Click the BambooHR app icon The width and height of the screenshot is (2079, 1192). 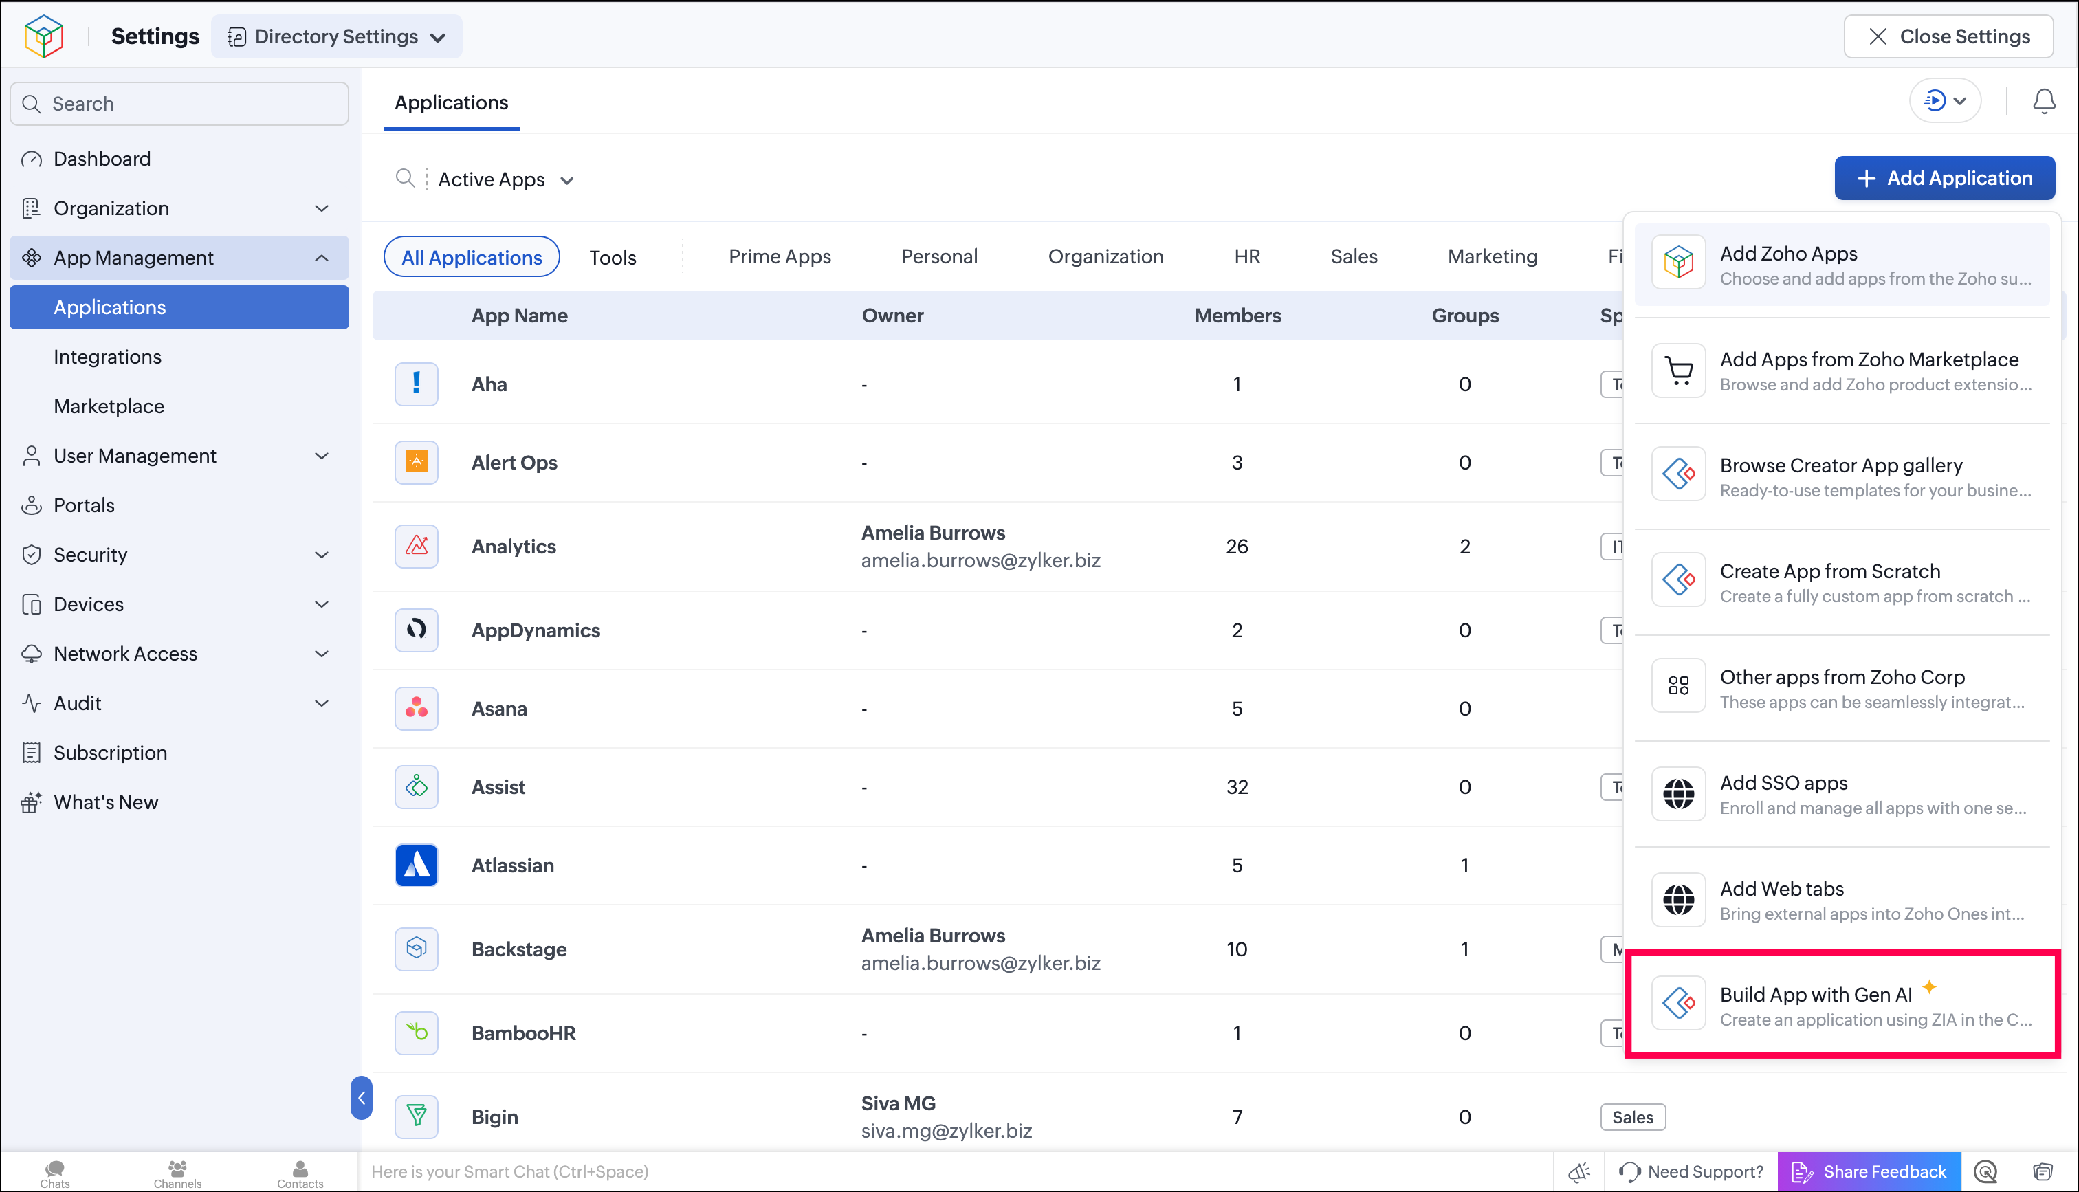click(x=417, y=1033)
